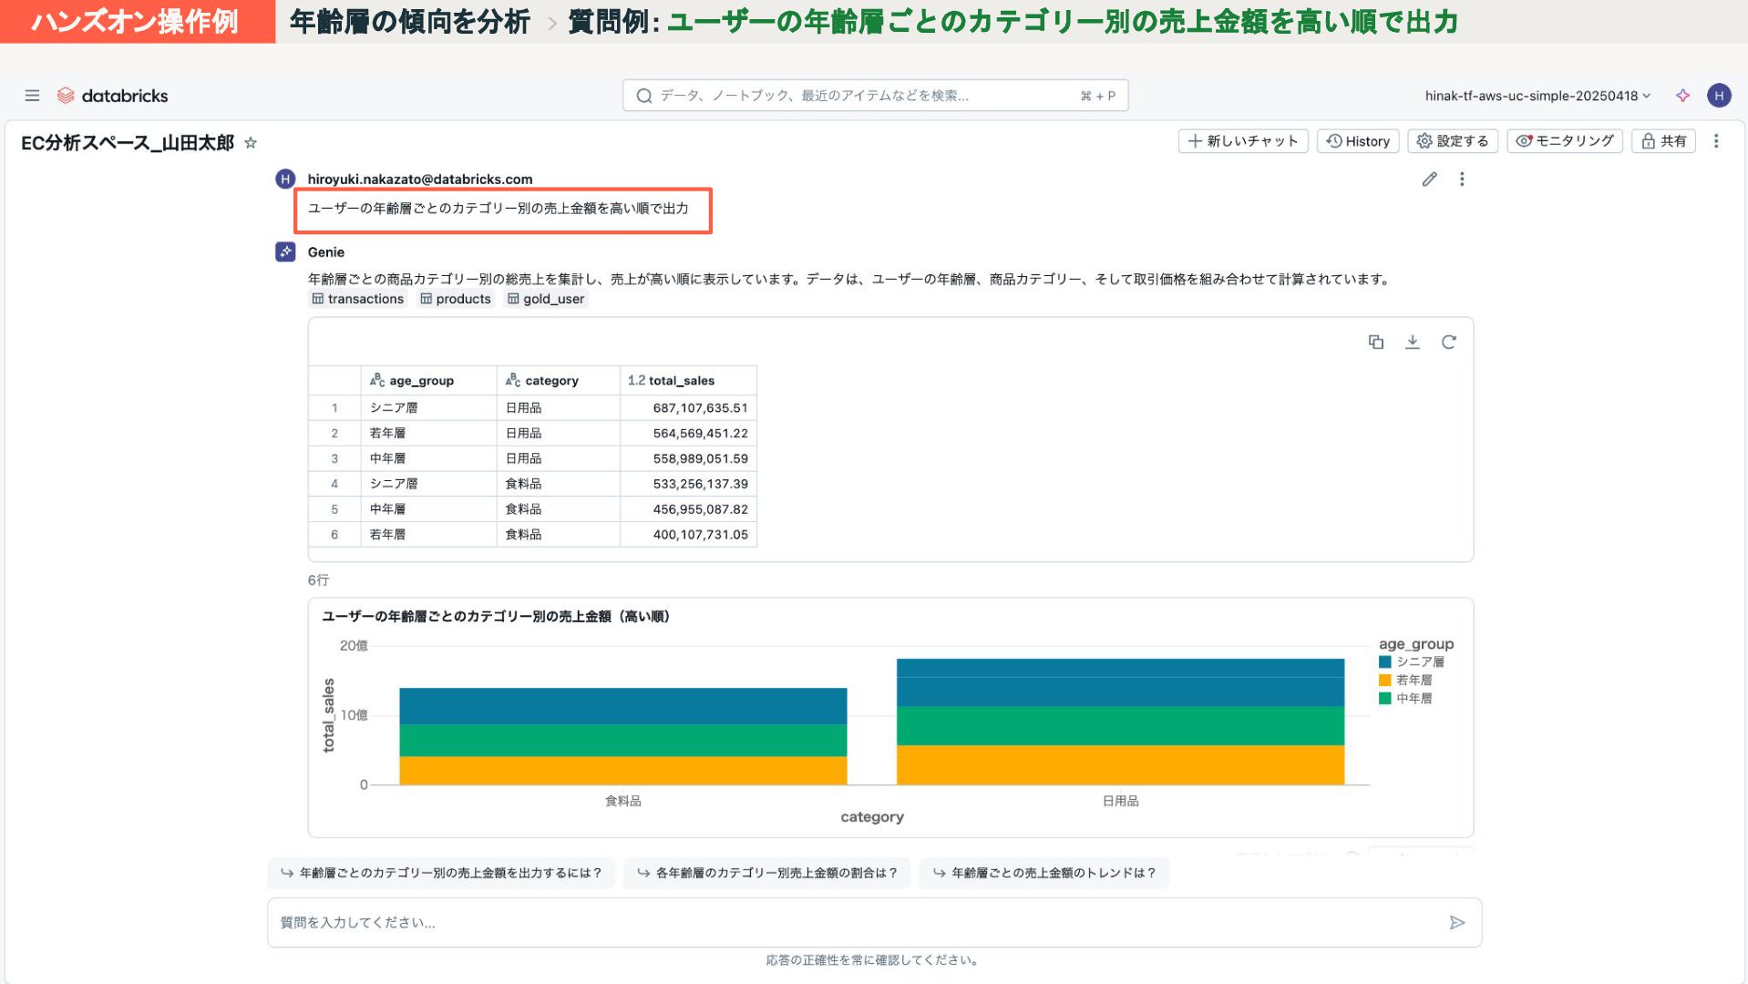The width and height of the screenshot is (1748, 984).
Task: Open chat History
Action: (1358, 141)
